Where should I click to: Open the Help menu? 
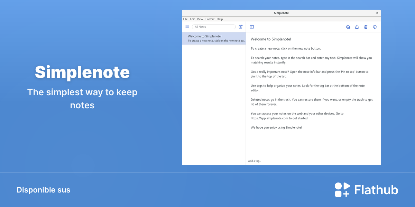tap(220, 19)
